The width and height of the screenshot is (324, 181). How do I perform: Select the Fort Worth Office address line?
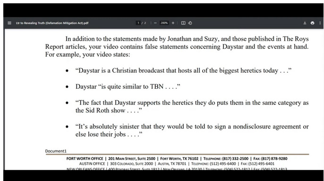pos(177,159)
